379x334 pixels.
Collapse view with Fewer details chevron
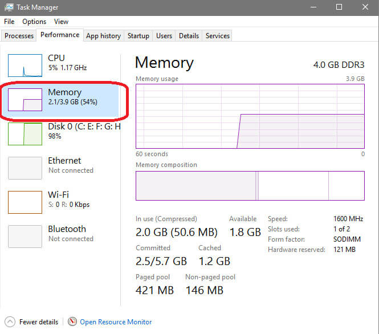coord(10,322)
